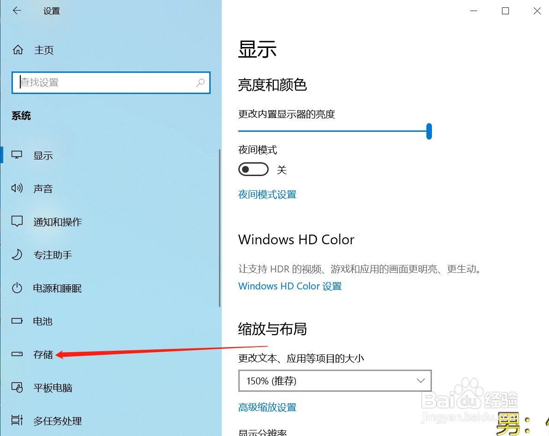The width and height of the screenshot is (549, 436).
Task: Click the search magnifier icon
Action: pyautogui.click(x=200, y=82)
